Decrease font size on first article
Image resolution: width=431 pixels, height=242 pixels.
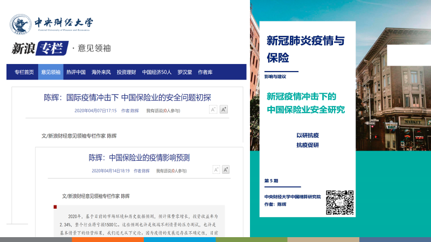[213, 110]
